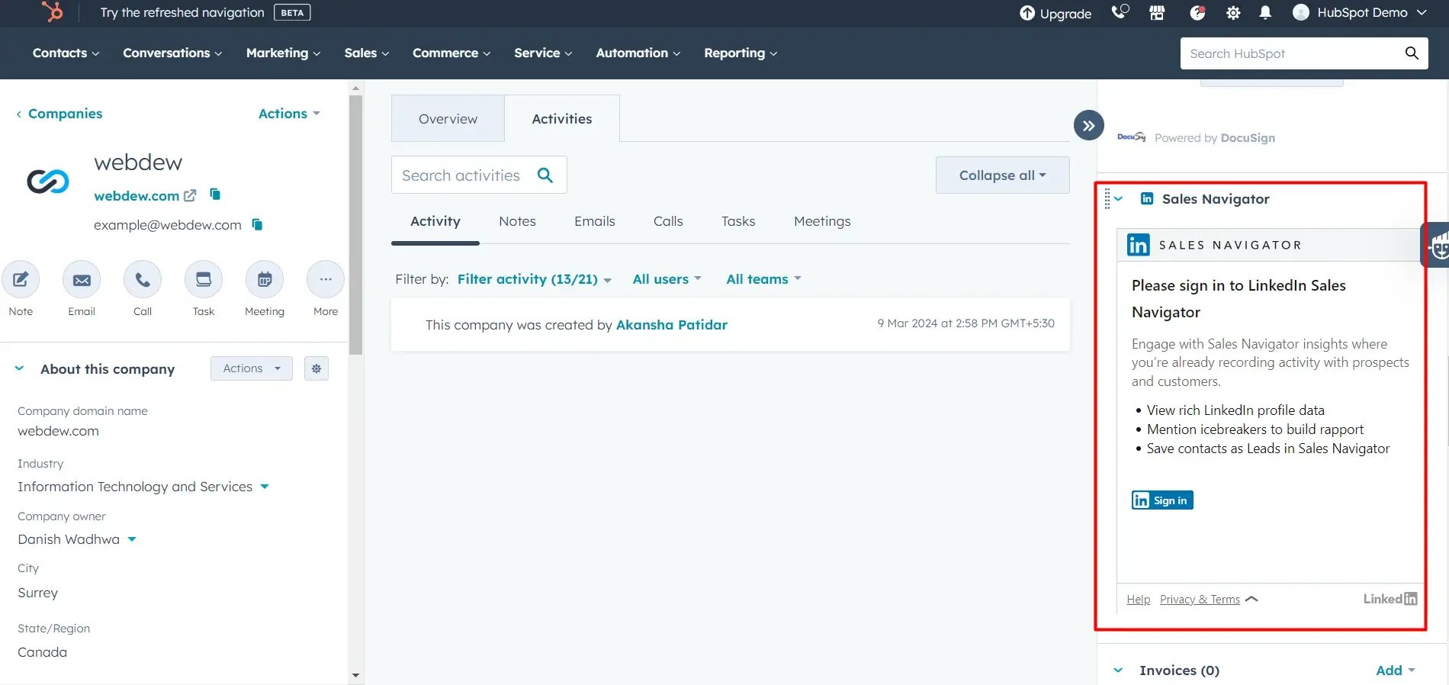Copy the example@webdew.com email address
The height and width of the screenshot is (685, 1449).
click(257, 224)
